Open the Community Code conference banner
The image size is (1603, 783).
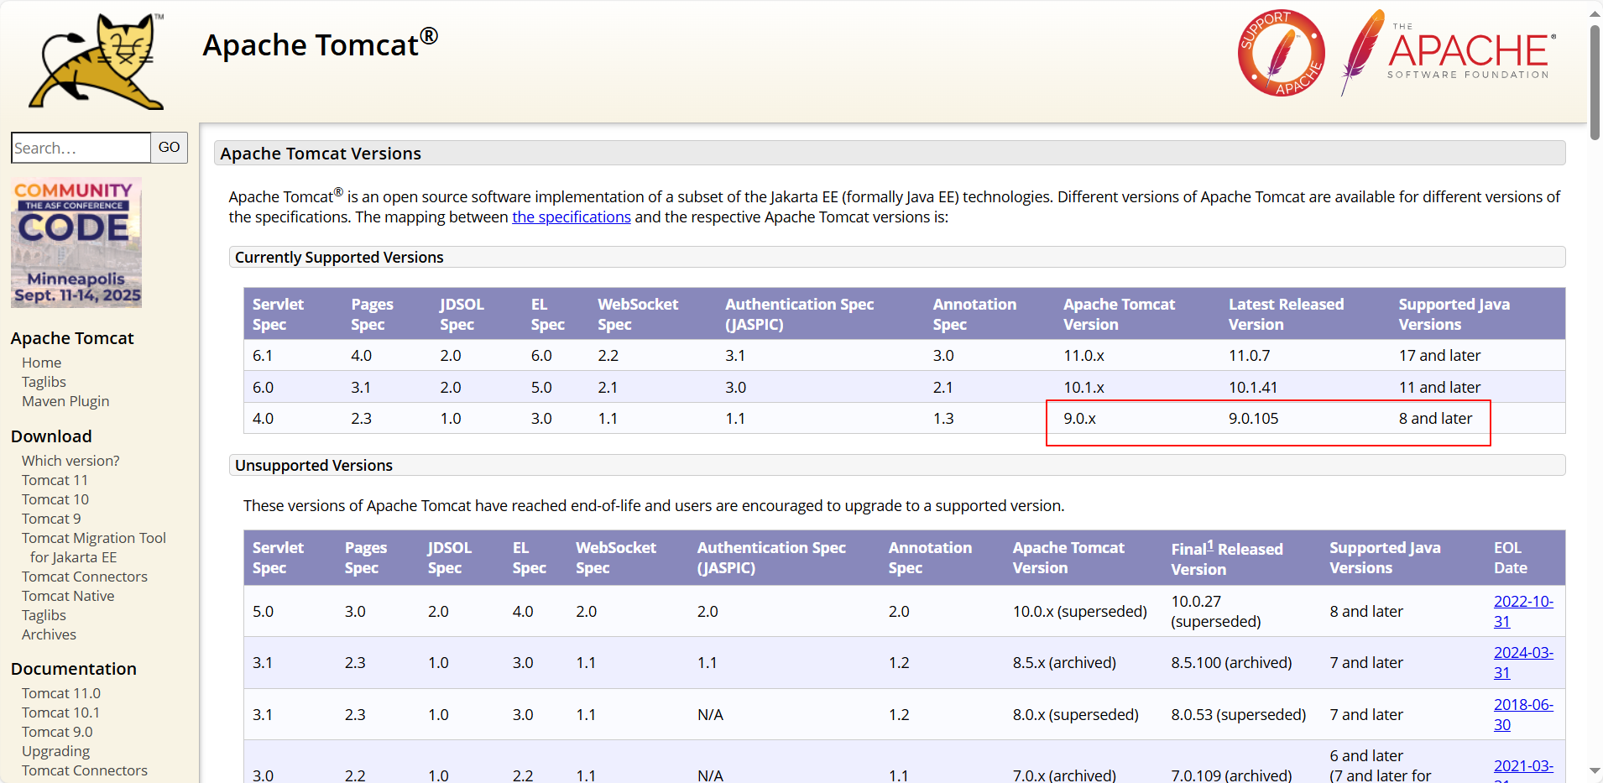(76, 243)
